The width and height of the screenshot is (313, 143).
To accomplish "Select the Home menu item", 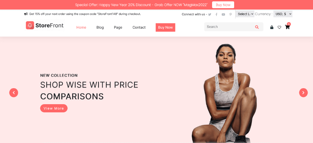I will pyautogui.click(x=81, y=27).
